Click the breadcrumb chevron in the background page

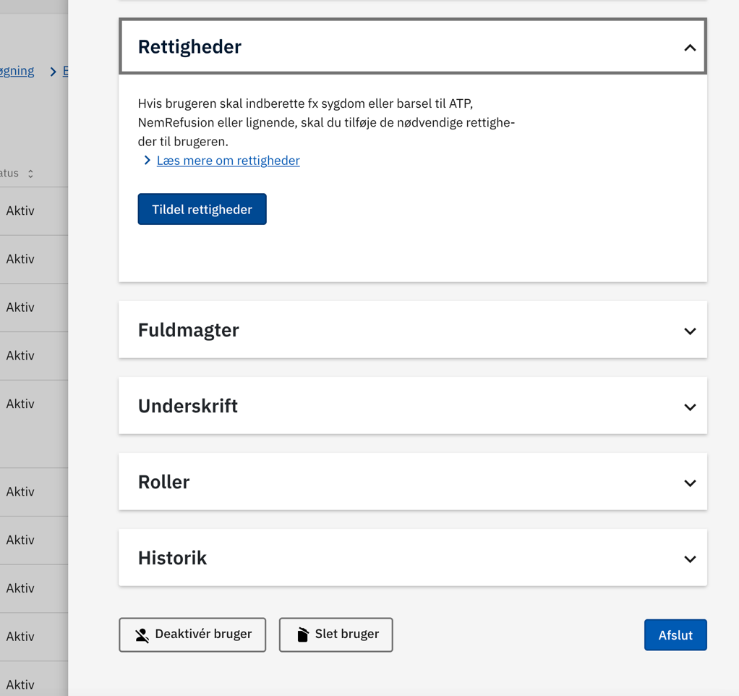pyautogui.click(x=54, y=72)
